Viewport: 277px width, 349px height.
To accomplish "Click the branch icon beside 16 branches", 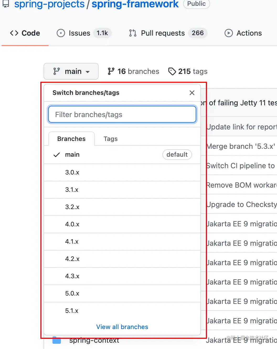I will (111, 71).
